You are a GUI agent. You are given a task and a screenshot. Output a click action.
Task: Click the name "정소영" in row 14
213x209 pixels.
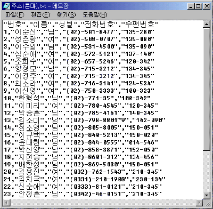[29, 127]
